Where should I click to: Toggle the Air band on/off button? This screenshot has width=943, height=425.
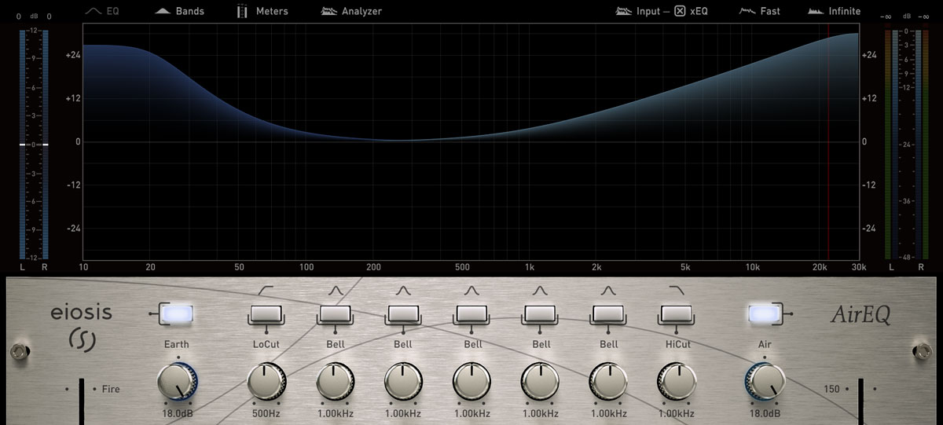[x=764, y=314]
